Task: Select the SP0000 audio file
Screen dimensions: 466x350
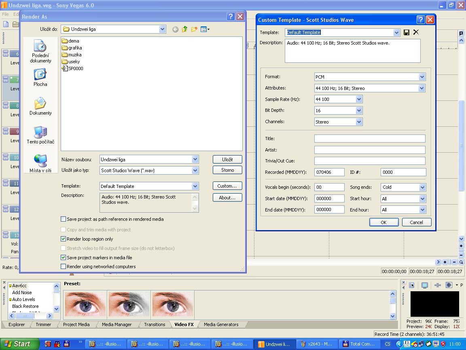Action: click(x=72, y=68)
